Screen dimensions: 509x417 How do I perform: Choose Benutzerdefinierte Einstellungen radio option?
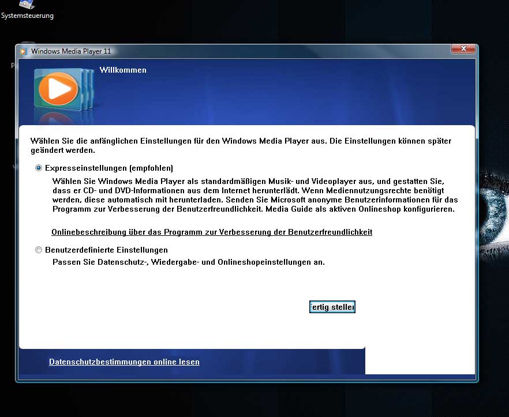[x=39, y=250]
